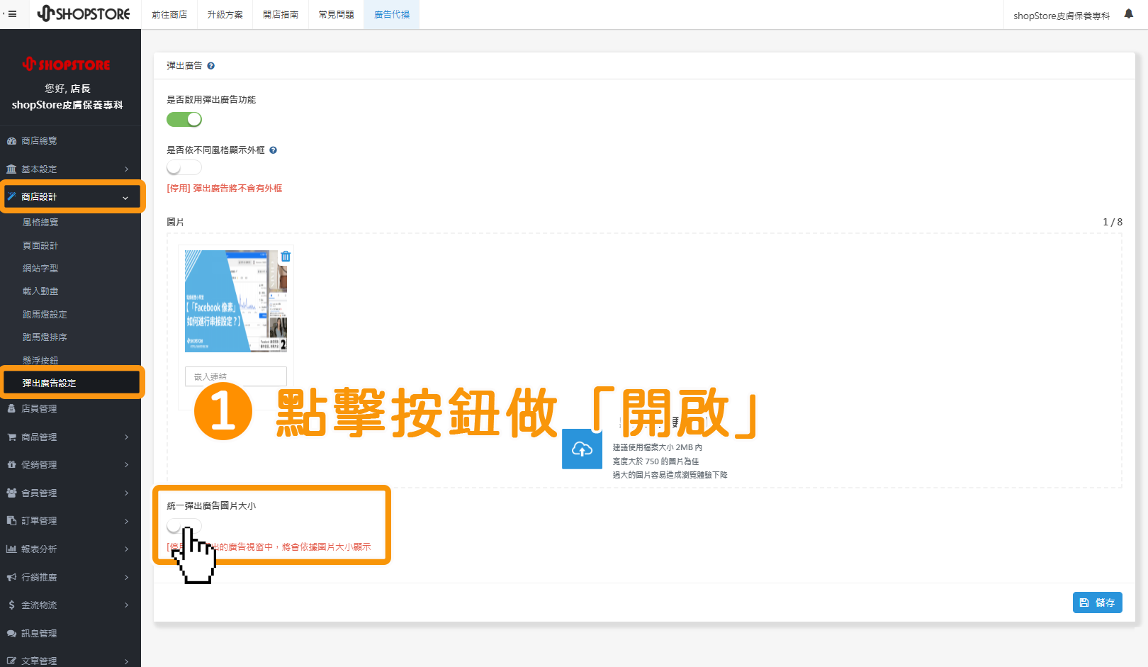1148x667 pixels.
Task: Click the 商店總覽 dashboard icon
Action: point(11,141)
